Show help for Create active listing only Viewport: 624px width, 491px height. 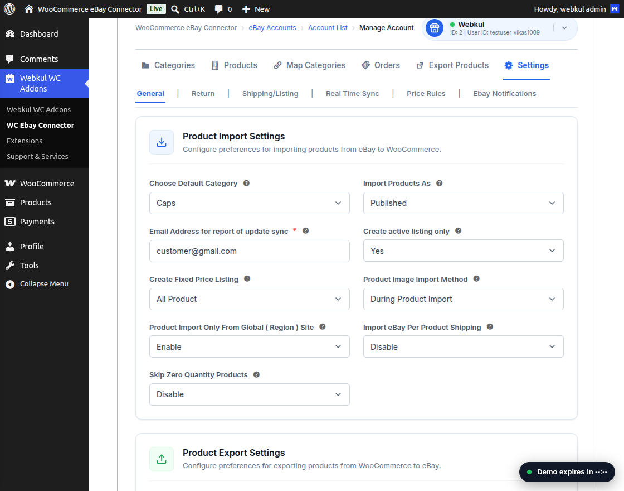pyautogui.click(x=458, y=231)
